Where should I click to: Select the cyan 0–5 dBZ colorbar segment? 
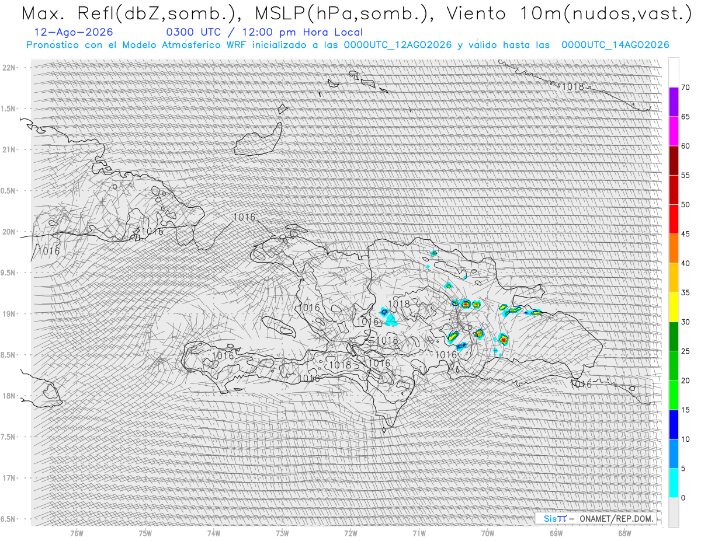coord(674,483)
